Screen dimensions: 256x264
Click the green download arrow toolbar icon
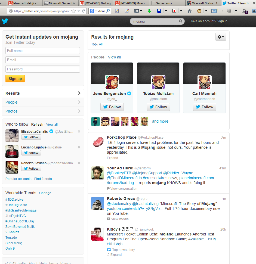[x=149, y=11]
